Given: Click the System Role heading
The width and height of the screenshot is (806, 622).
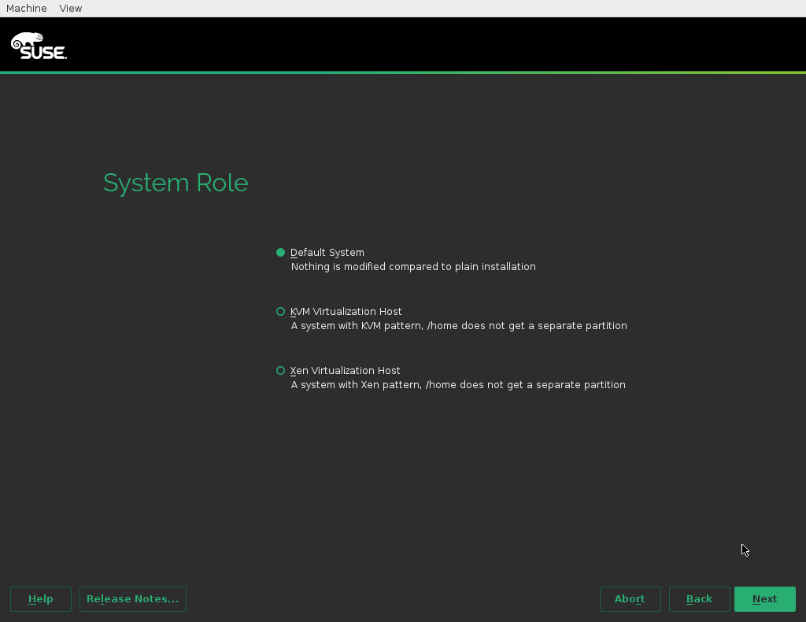Looking at the screenshot, I should tap(176, 183).
